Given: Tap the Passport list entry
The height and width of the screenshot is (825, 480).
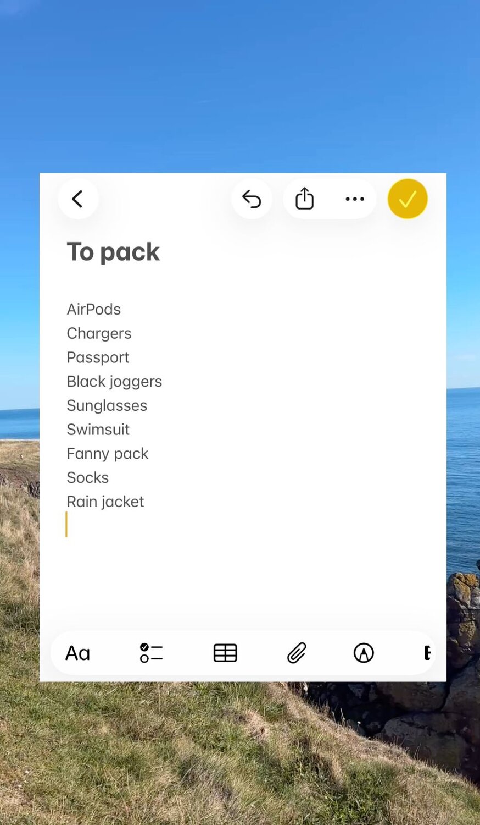Looking at the screenshot, I should (x=98, y=358).
